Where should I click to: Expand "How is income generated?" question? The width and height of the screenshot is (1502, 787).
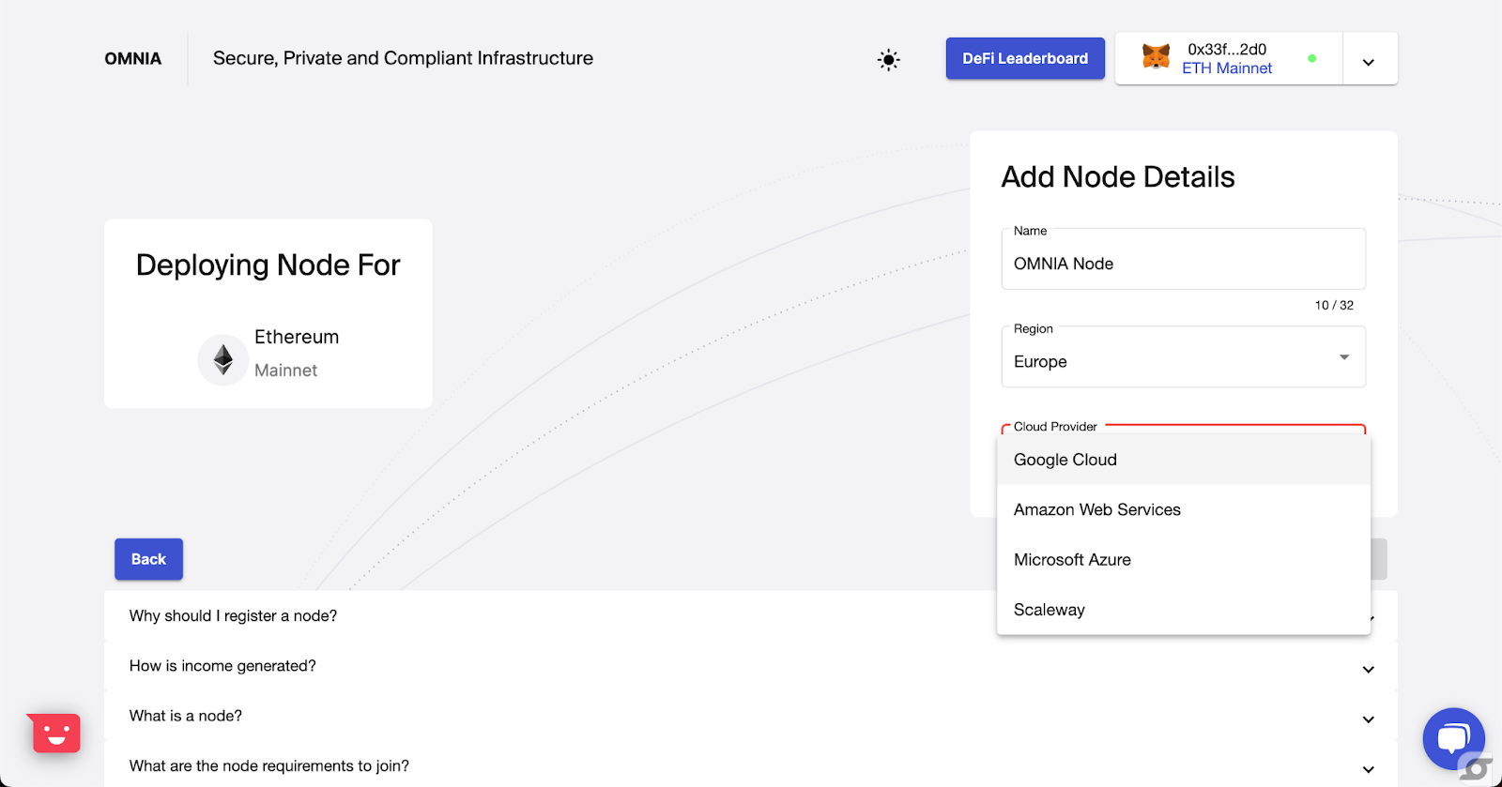pos(750,666)
